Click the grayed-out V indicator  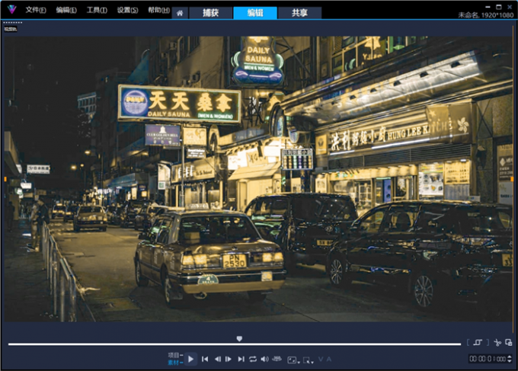point(321,359)
